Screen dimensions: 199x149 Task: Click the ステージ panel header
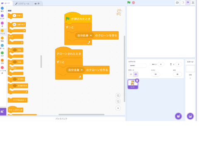(190, 62)
